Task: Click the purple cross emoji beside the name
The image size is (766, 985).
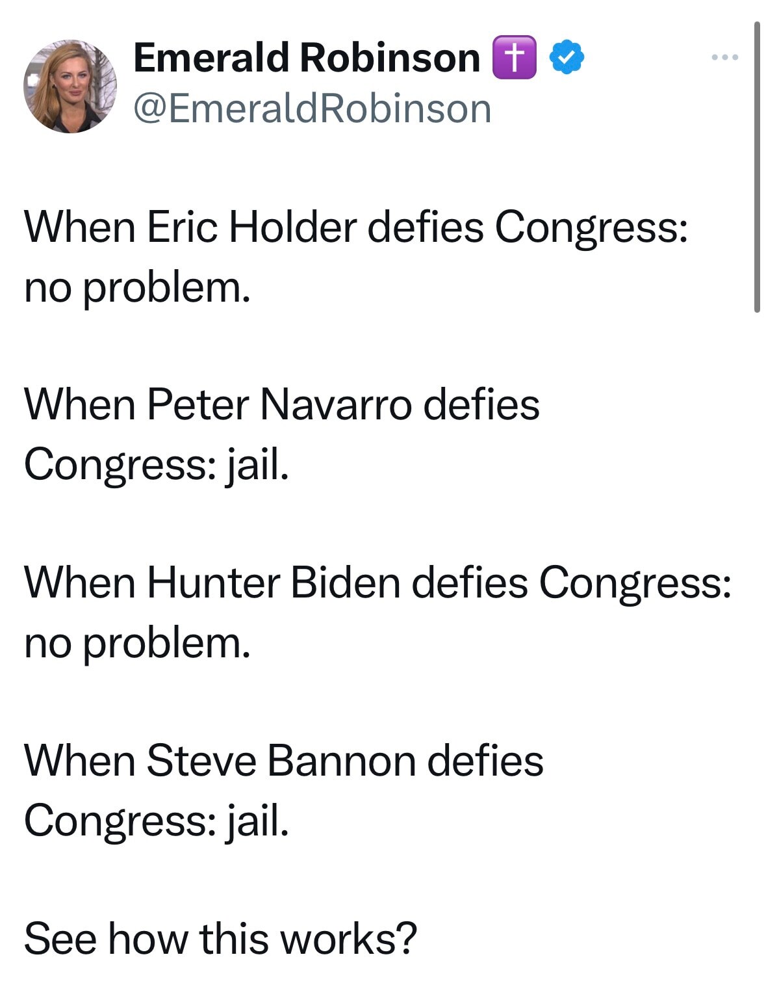Action: tap(515, 57)
